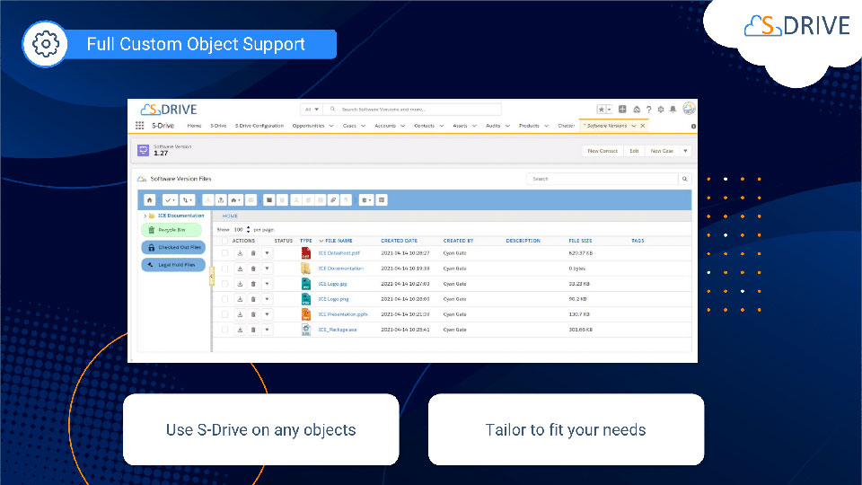862x485 pixels.
Task: Download ICE Datasheet.pdf using its row icon
Action: pyautogui.click(x=240, y=253)
